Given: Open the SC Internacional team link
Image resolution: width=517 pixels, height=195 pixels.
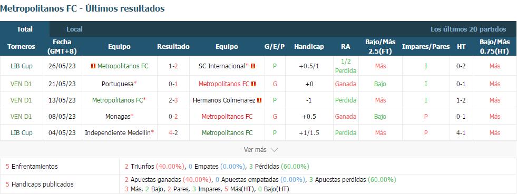Looking at the screenshot, I should point(222,66).
